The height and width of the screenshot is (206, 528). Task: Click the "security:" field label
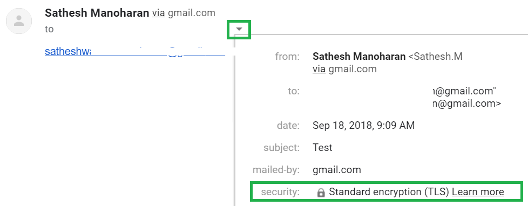(x=280, y=192)
